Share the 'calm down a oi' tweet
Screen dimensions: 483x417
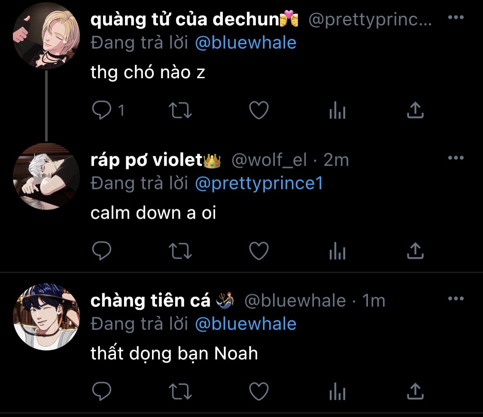(415, 250)
